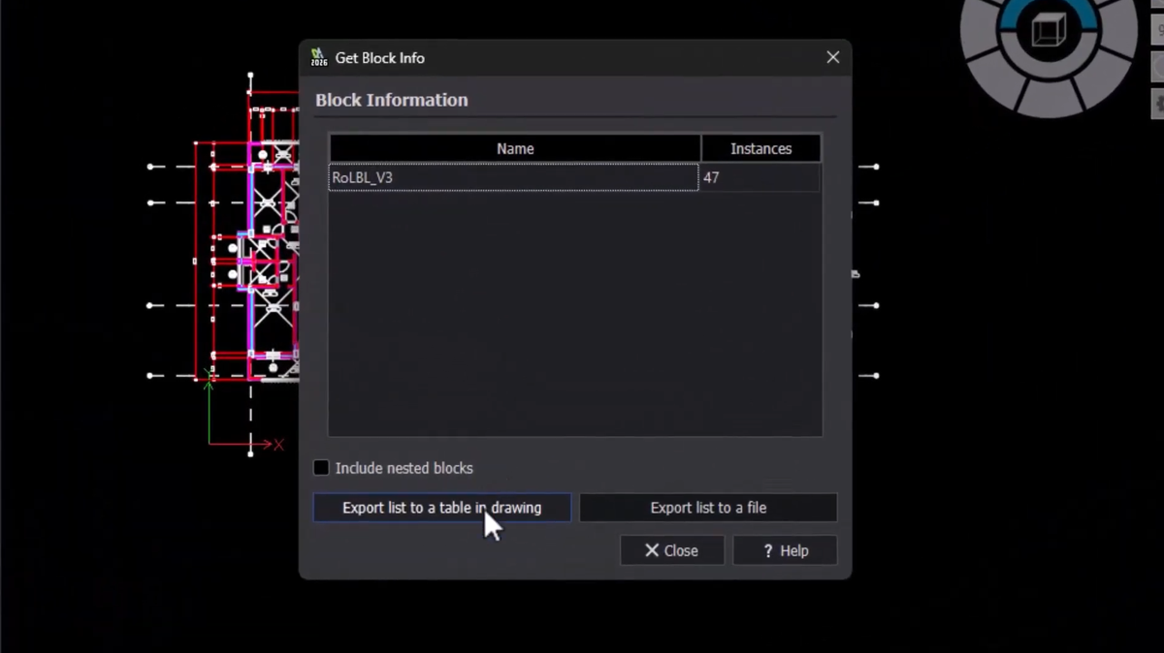Close the dialog using title bar X
The width and height of the screenshot is (1164, 653).
coord(832,58)
